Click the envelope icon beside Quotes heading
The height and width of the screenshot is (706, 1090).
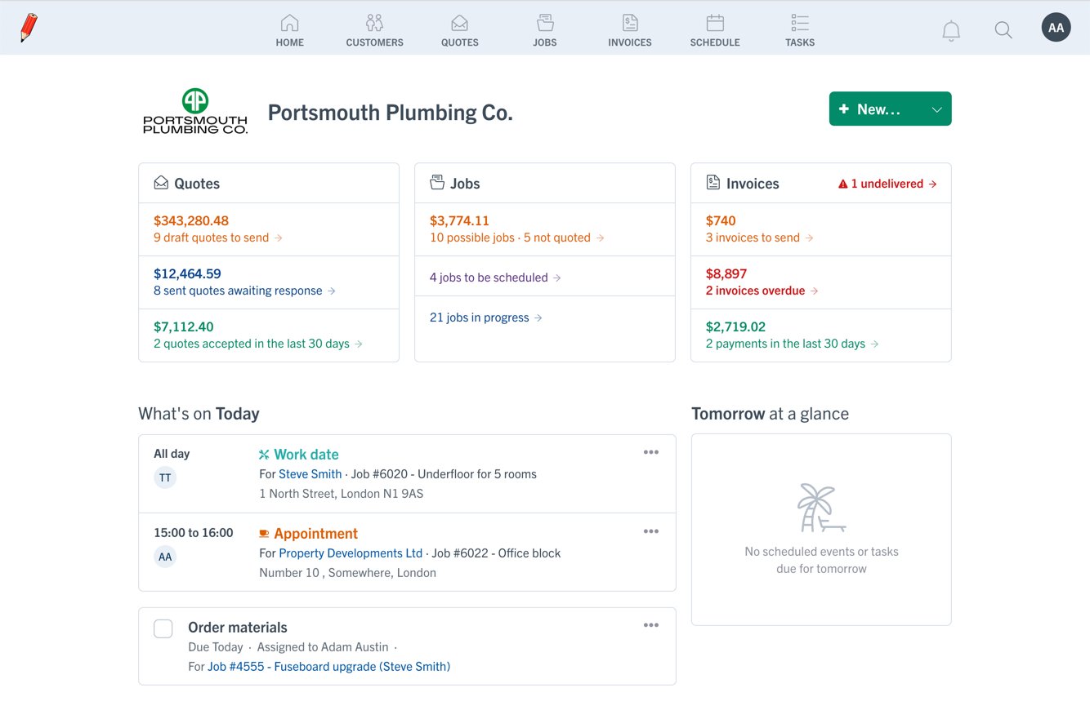click(160, 183)
